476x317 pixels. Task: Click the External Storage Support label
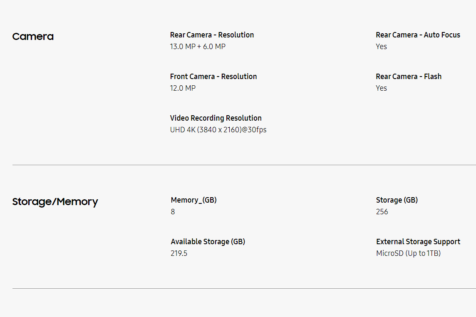(418, 242)
